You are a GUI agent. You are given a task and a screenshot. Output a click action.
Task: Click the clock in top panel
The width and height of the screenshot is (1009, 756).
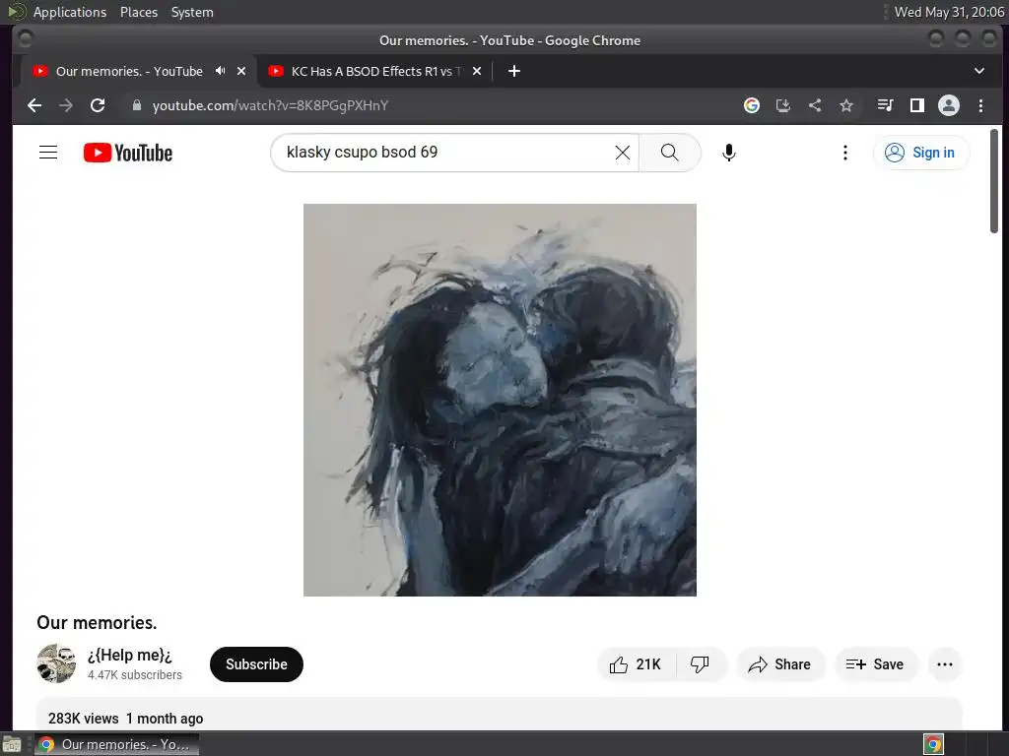[949, 12]
